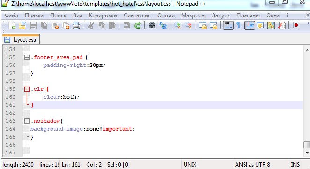Click ANSI as UTF-8 encoding status
The height and width of the screenshot is (169, 310).
(x=252, y=165)
